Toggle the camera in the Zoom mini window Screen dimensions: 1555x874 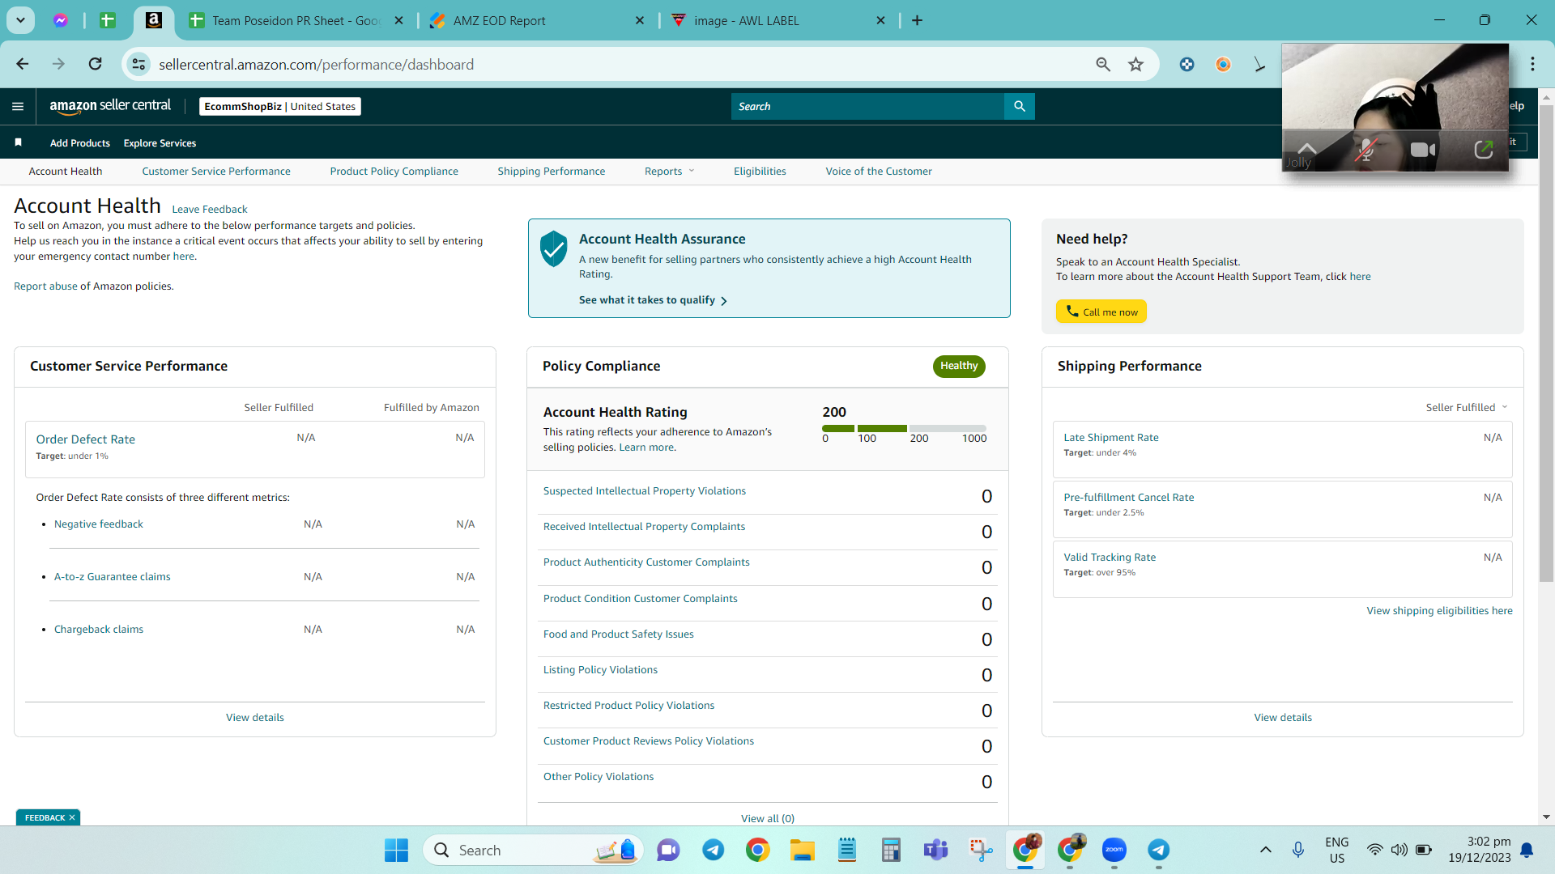coord(1423,150)
